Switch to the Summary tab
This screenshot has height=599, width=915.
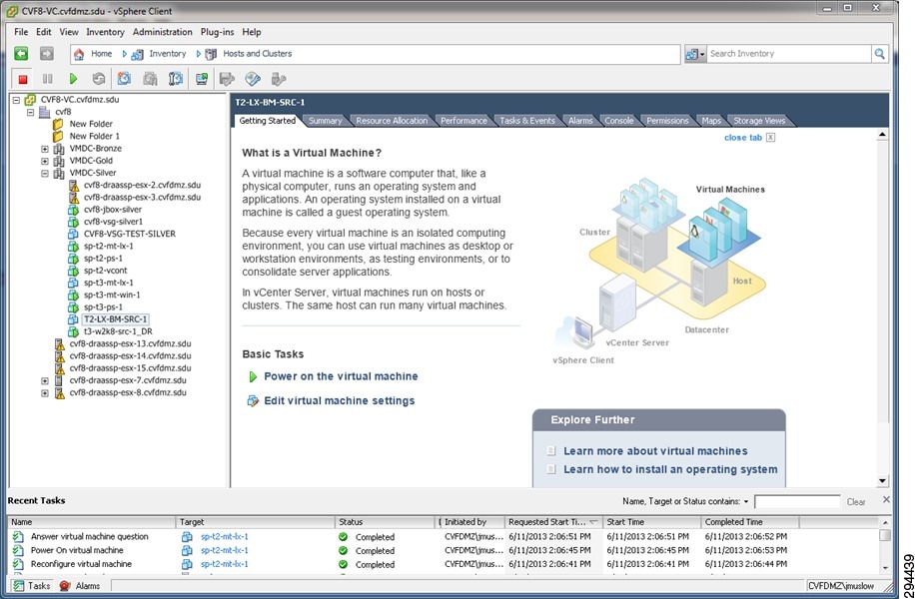(325, 121)
